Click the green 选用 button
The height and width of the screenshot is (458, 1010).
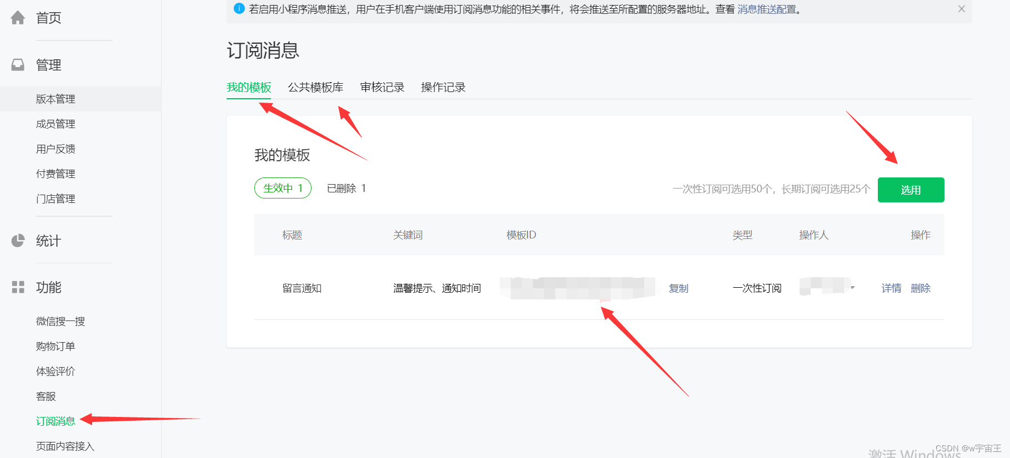(911, 190)
